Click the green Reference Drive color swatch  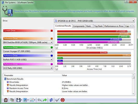click(52, 47)
